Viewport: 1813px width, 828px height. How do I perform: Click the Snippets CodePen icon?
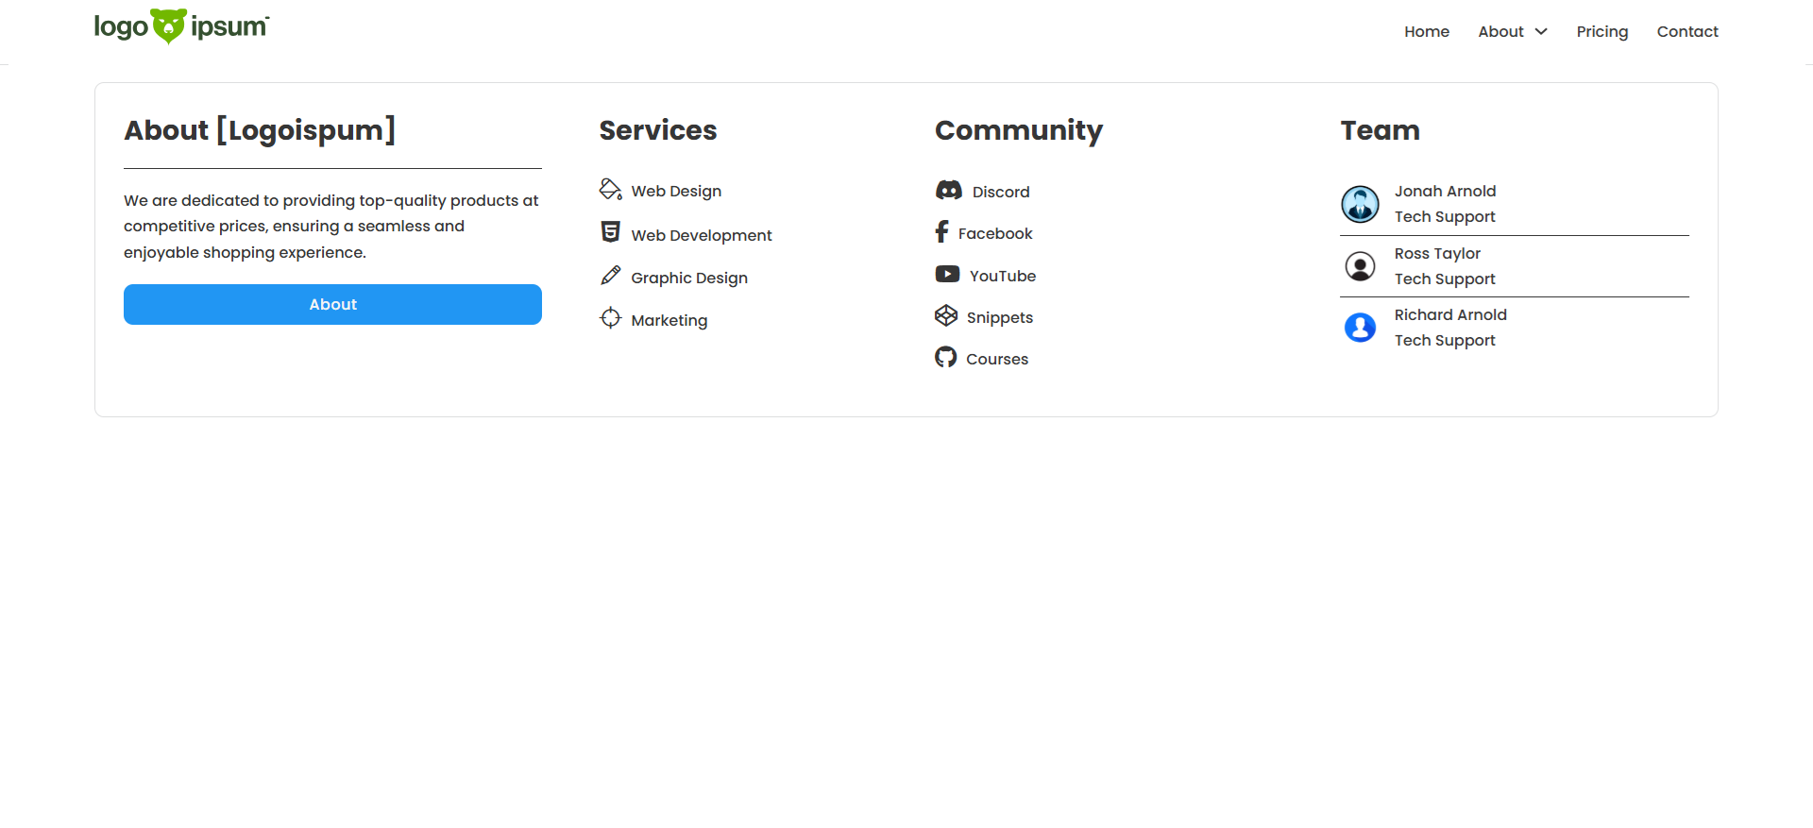[x=946, y=315]
